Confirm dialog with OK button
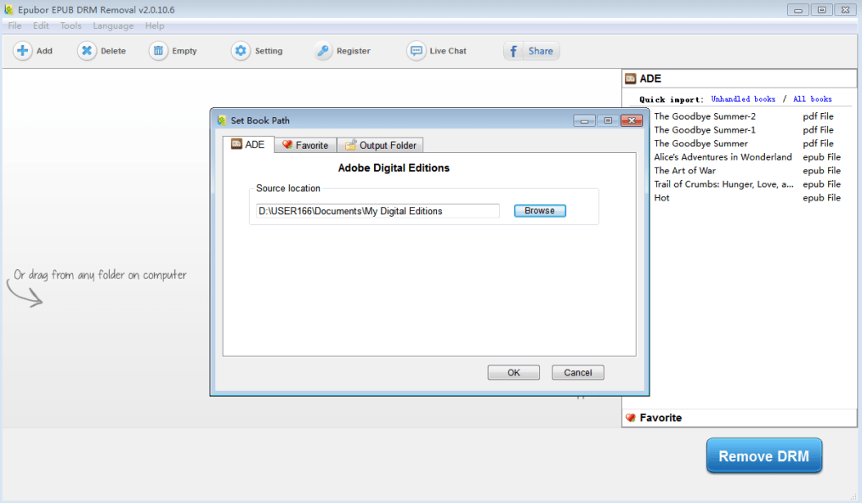The image size is (862, 503). (x=513, y=372)
